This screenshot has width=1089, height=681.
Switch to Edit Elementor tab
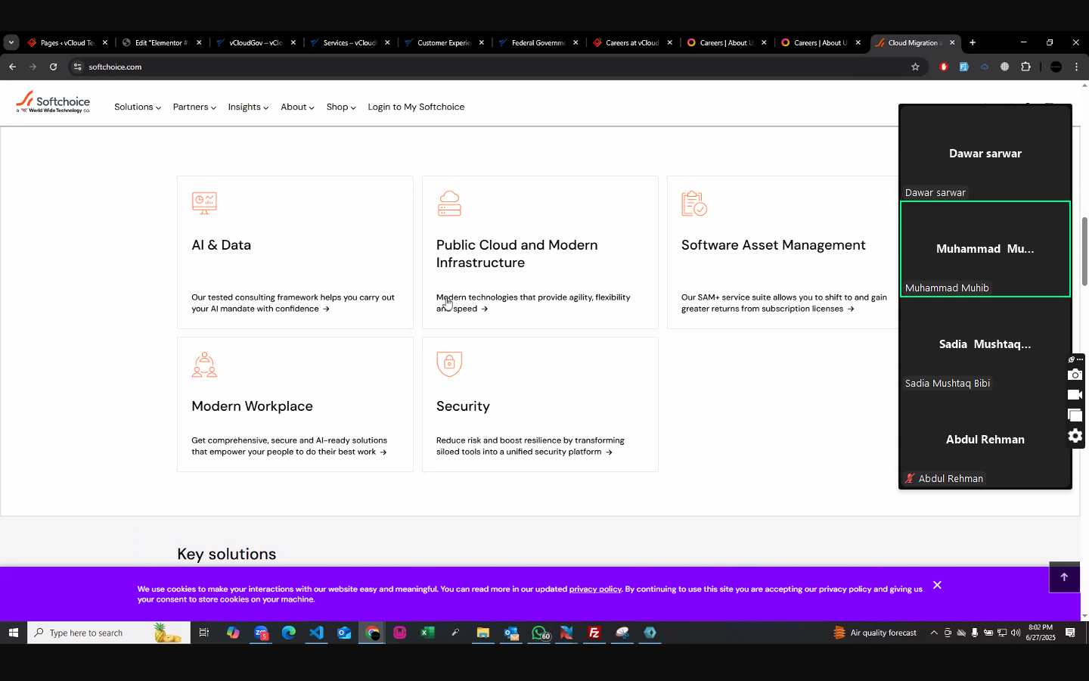coord(161,42)
